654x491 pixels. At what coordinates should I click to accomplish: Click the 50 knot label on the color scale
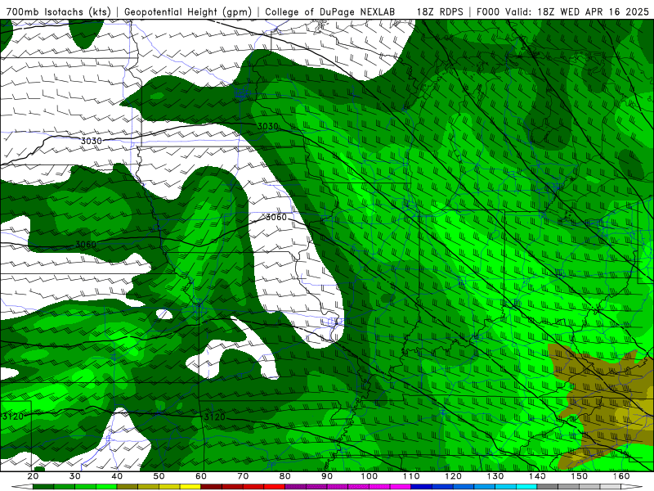(x=159, y=476)
